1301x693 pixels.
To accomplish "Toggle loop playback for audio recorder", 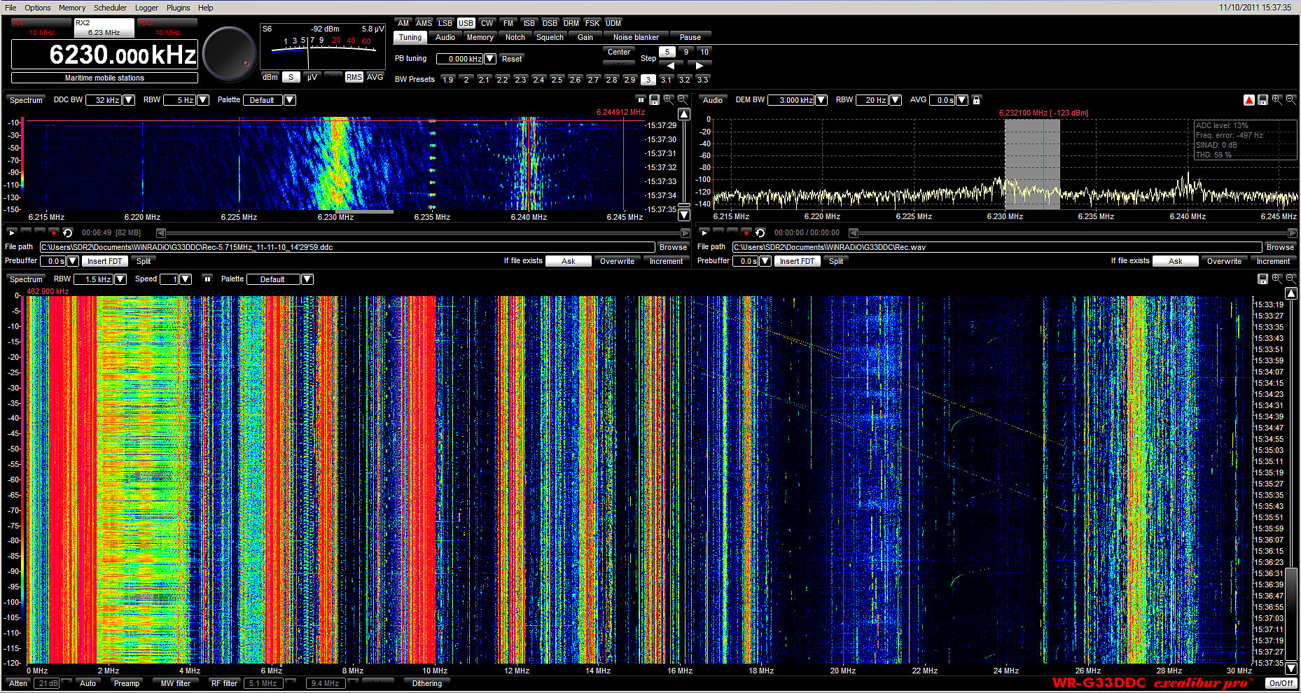I will [x=760, y=232].
